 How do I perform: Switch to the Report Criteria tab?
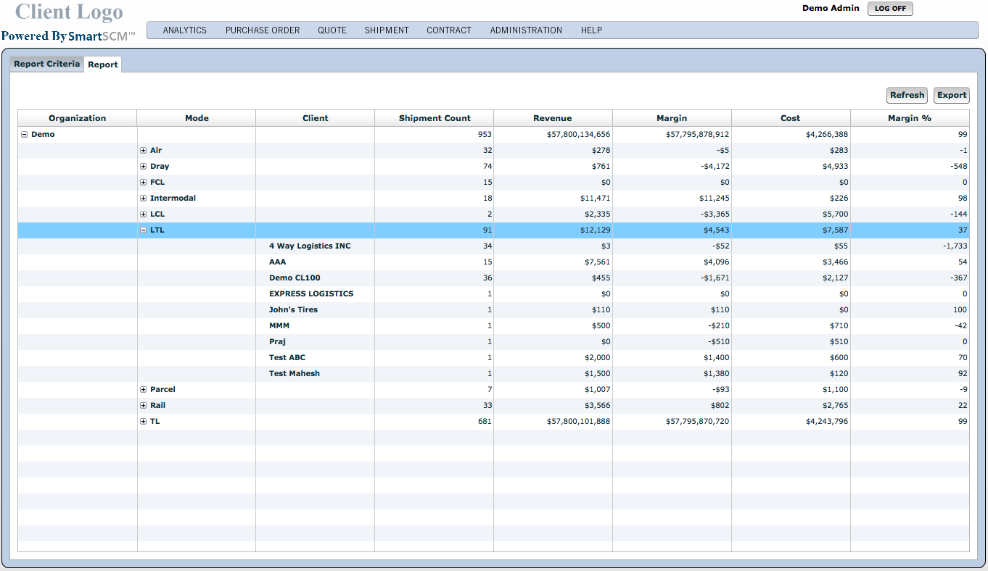[x=47, y=64]
